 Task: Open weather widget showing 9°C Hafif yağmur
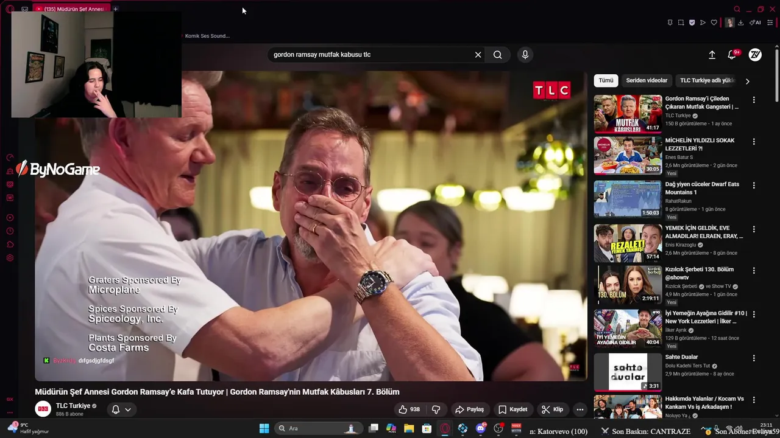click(29, 428)
